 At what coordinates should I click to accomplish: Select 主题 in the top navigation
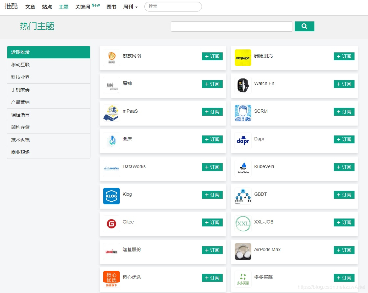[63, 7]
